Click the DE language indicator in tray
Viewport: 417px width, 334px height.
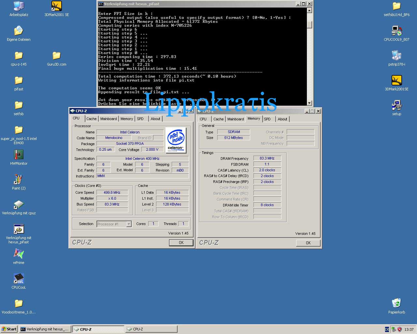click(x=387, y=329)
